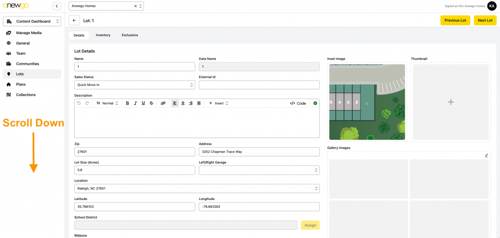Image resolution: width=500 pixels, height=238 pixels.
Task: Center align the description text
Action: point(183,103)
